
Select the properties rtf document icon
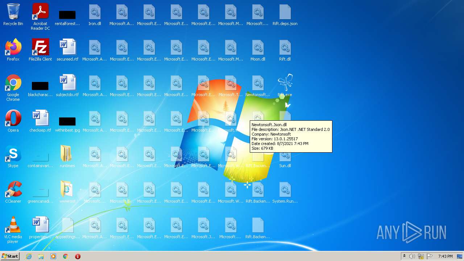[40, 228]
